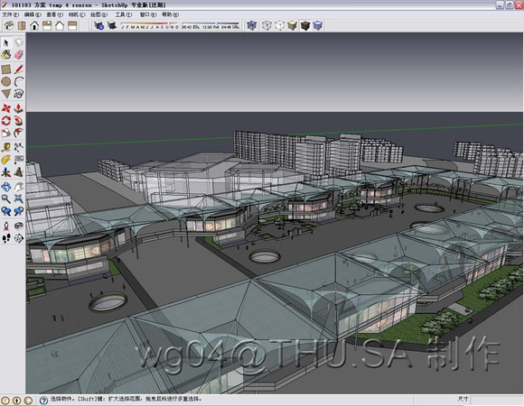Viewport: 524px width, 406px height.
Task: Pick the Paint Bucket tool
Action: coord(5,55)
